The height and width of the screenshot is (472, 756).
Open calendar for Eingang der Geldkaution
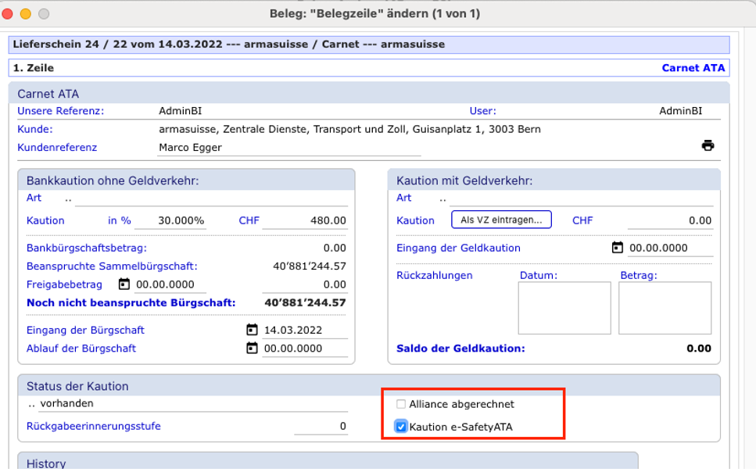(x=617, y=248)
